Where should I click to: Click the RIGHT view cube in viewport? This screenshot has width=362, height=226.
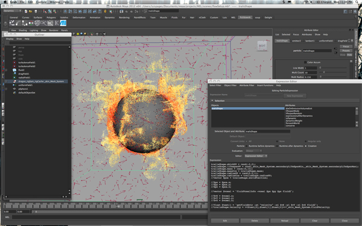262,46
